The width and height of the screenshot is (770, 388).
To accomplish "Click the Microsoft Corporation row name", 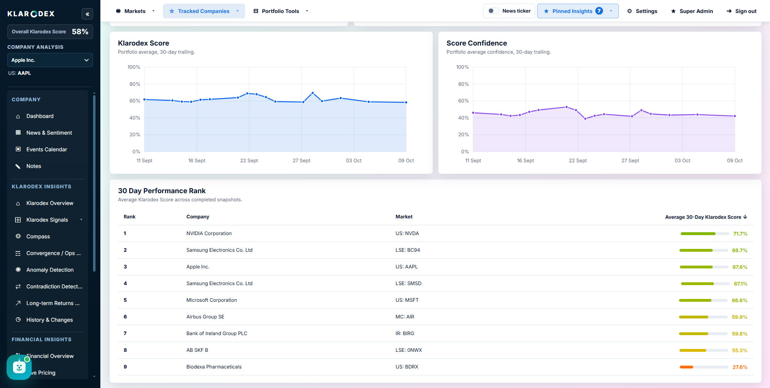I will [212, 300].
